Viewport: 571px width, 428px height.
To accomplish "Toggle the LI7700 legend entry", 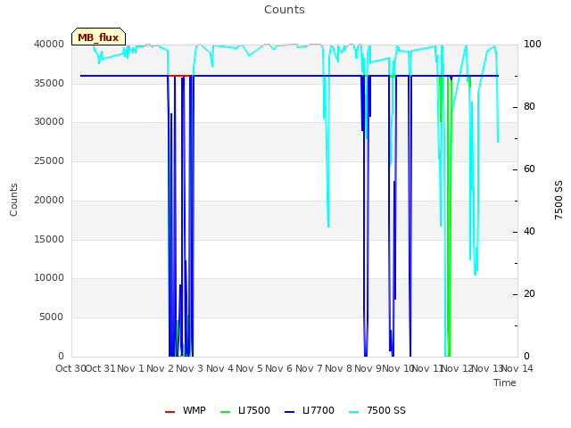I will click(x=310, y=410).
